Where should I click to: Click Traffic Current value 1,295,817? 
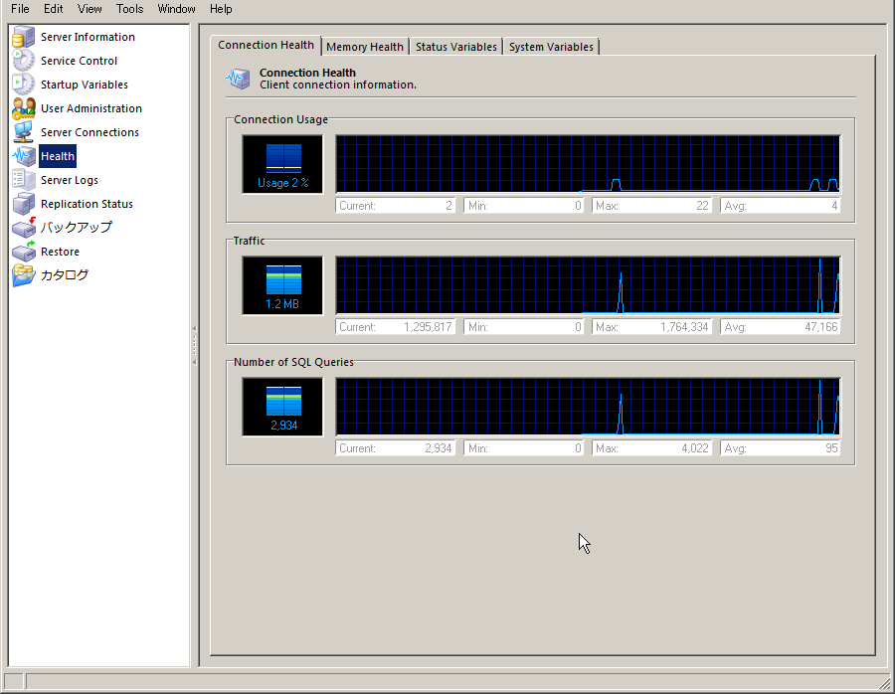[396, 327]
